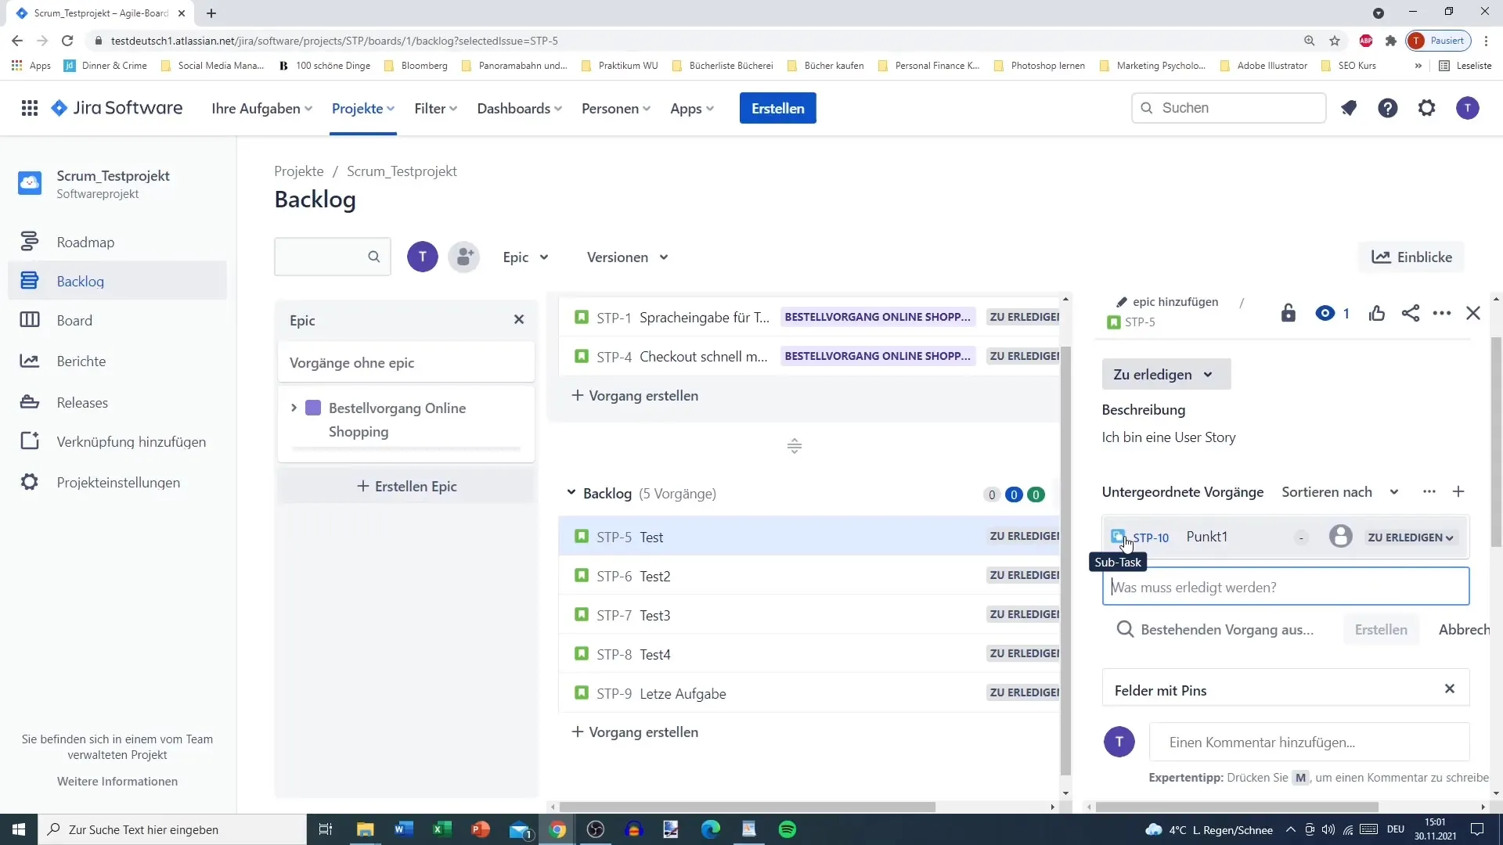Open the issue actions three-dot menu
The height and width of the screenshot is (845, 1503).
click(x=1442, y=313)
